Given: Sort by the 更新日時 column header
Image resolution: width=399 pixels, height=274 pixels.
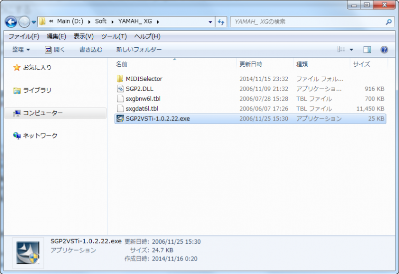Looking at the screenshot, I should click(251, 64).
